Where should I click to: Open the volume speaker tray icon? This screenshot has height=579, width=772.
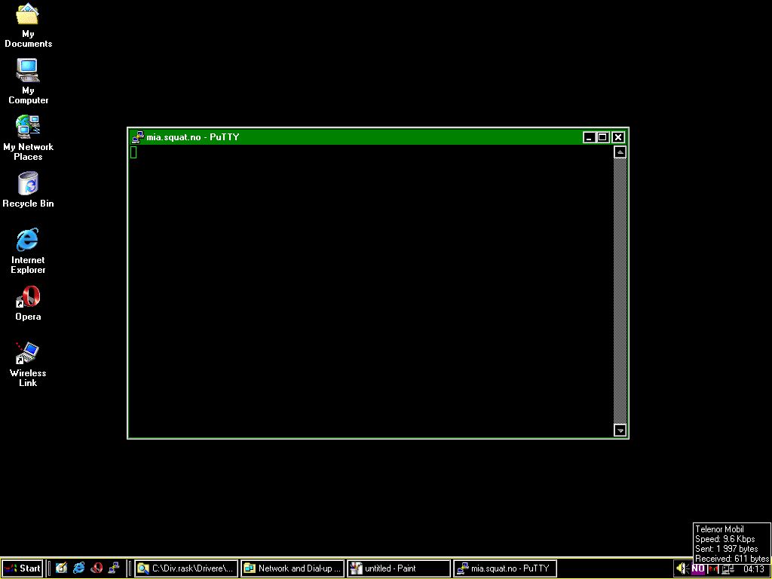[682, 568]
